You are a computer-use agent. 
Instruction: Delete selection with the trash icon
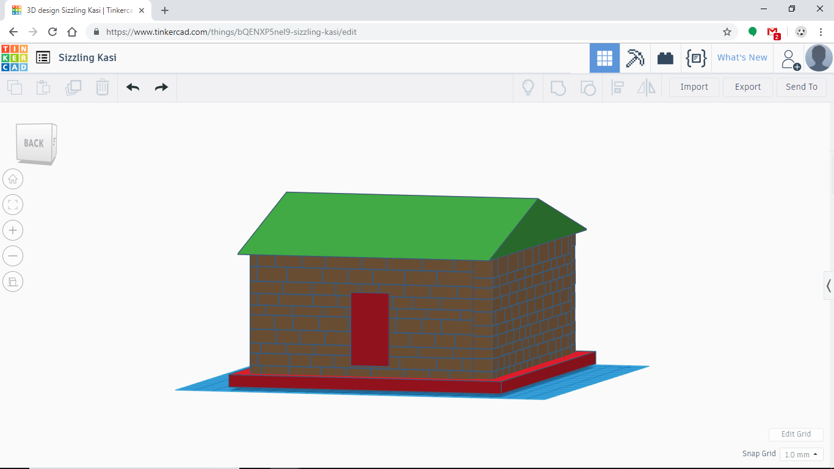point(102,87)
